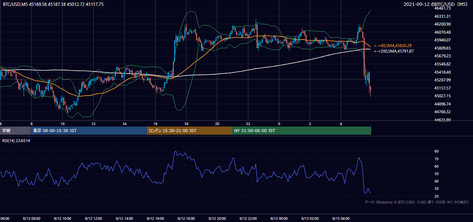Click the 9/12 18:00 time axis label
473x222 pixels.
[186, 218]
